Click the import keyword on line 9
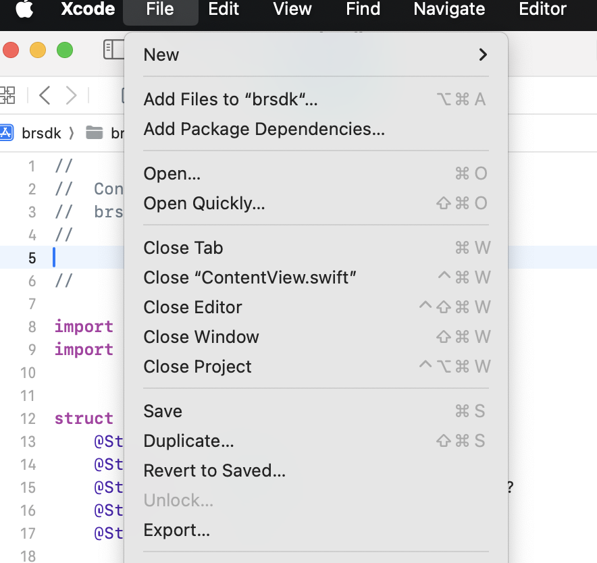The width and height of the screenshot is (597, 563). point(84,350)
